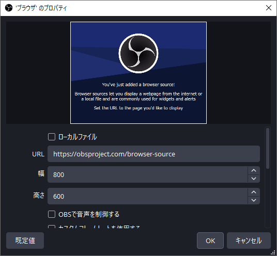
Task: Click the window resize grip icon
Action: pyautogui.click(x=273, y=252)
